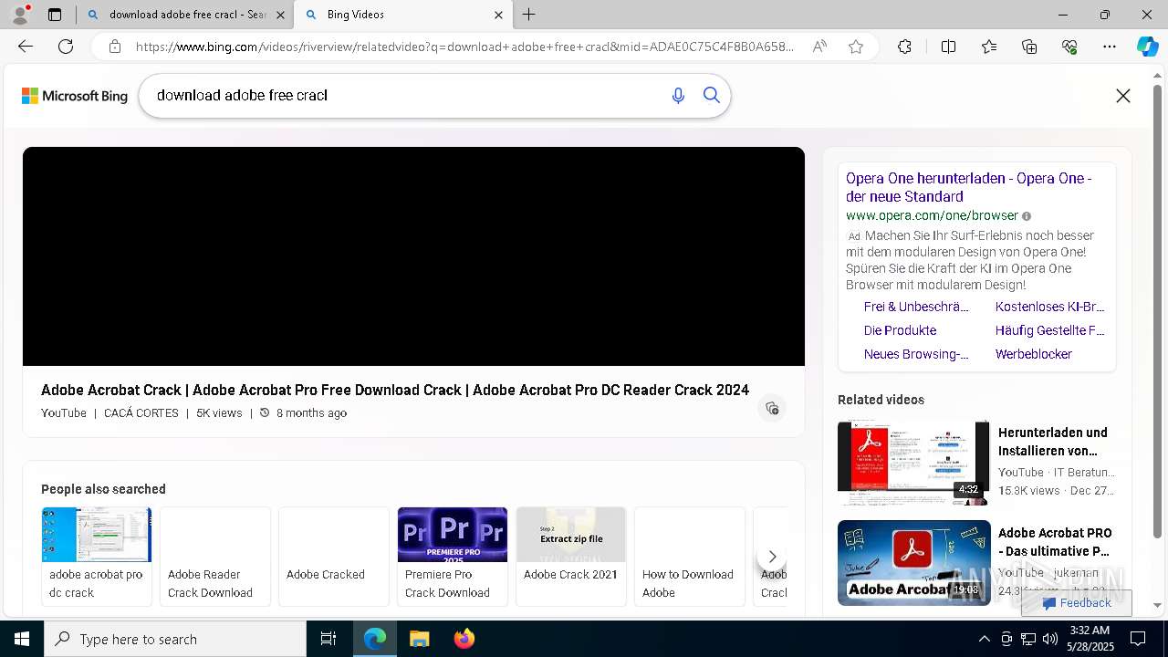Open the Extensions puzzle icon
This screenshot has height=657, width=1168.
point(904,47)
